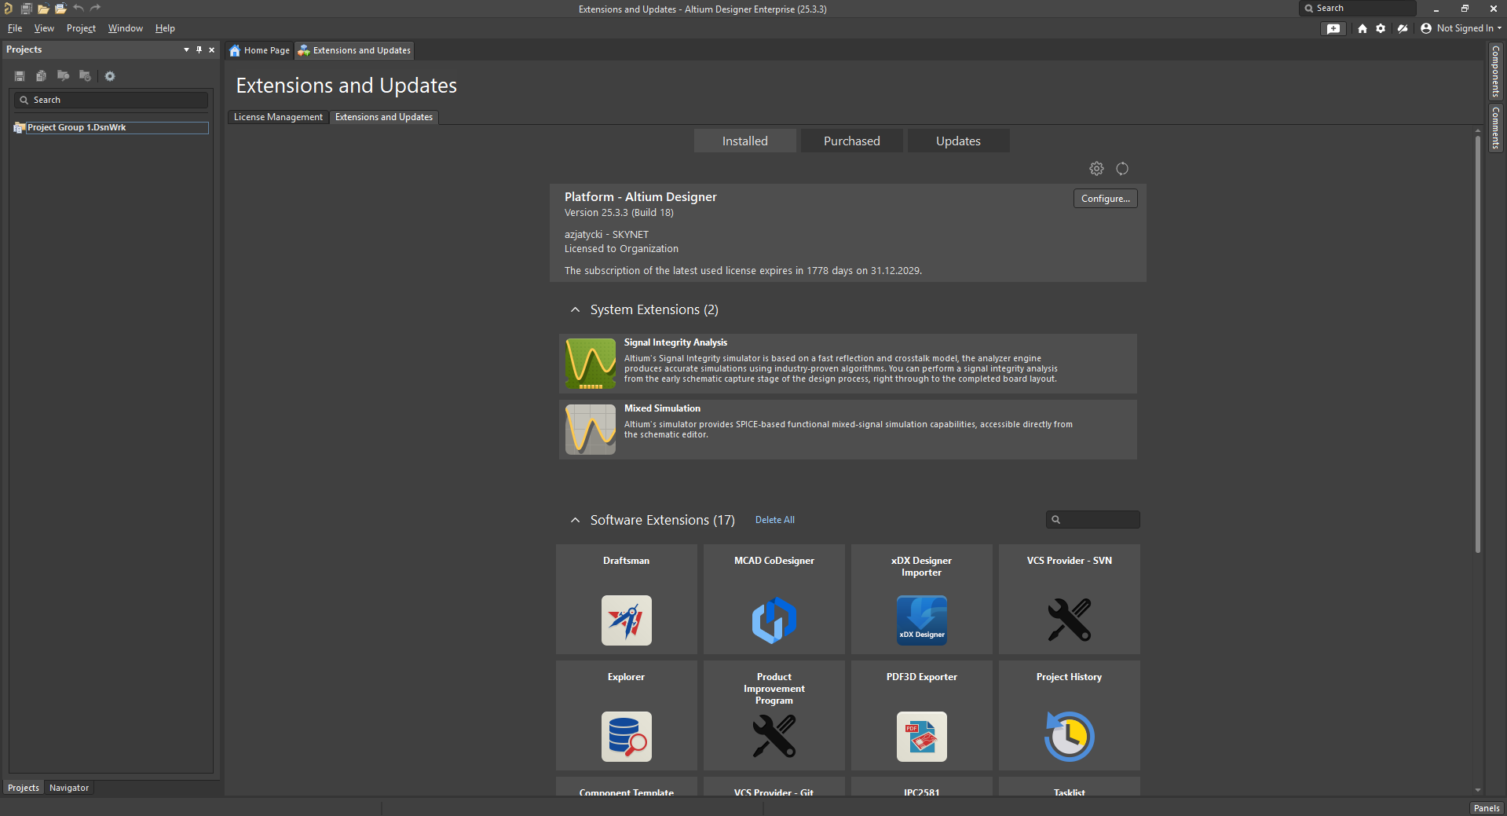Click the Mixed Simulation icon
The image size is (1507, 816).
click(591, 430)
